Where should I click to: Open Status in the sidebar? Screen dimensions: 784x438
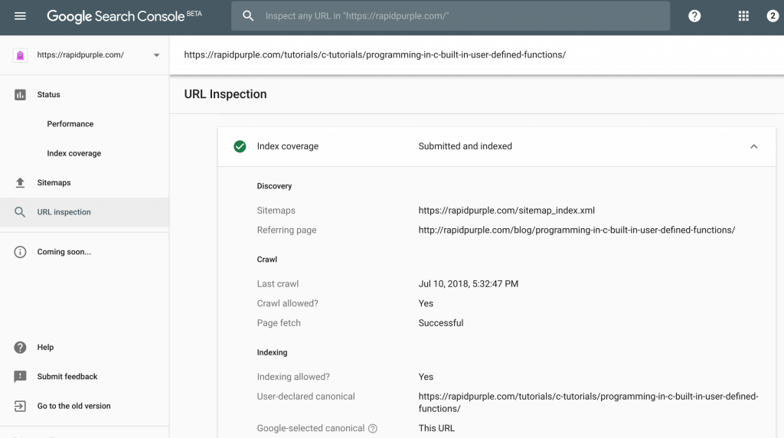coord(48,94)
